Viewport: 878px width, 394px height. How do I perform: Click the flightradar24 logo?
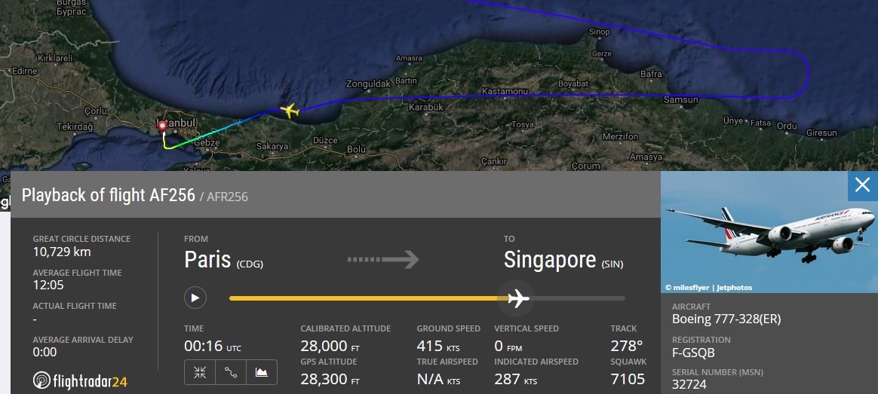pos(80,381)
